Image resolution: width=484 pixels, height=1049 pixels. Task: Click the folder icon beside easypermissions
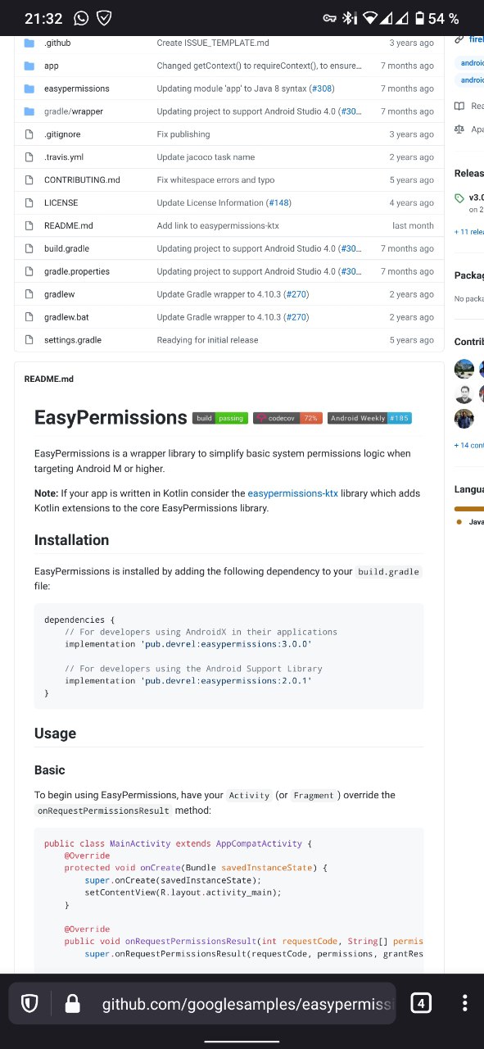[x=29, y=89]
